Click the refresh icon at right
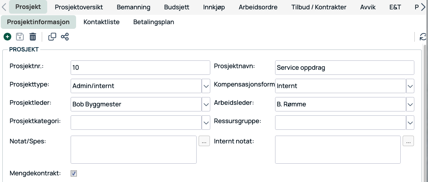The image size is (428, 182). (423, 37)
